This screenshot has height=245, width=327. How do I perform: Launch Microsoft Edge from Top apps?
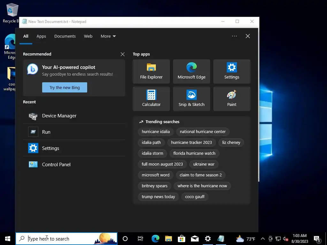coord(192,71)
